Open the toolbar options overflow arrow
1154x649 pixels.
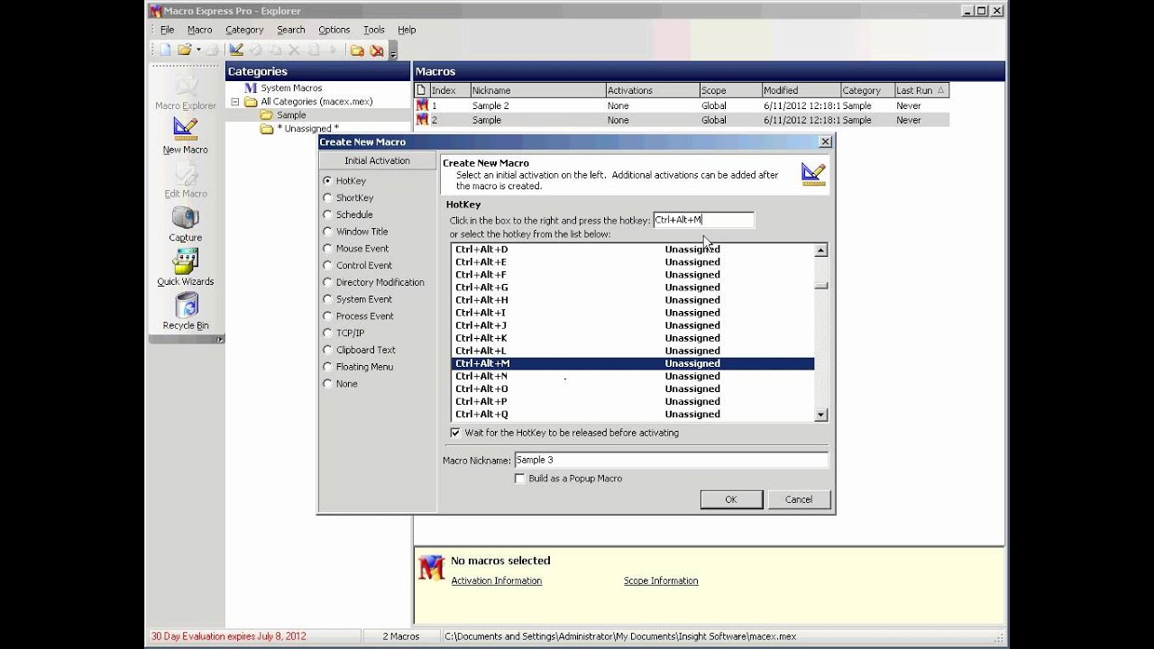click(x=393, y=53)
